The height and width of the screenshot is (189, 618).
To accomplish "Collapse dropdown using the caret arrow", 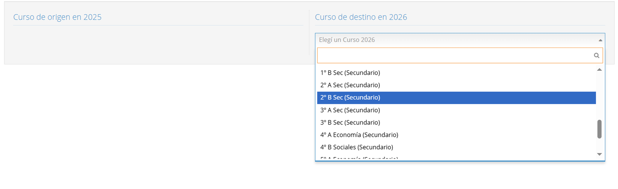I will (600, 40).
